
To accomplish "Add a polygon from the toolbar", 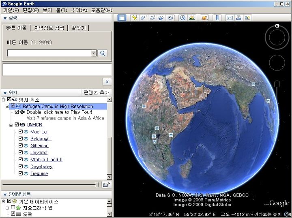I will click(144, 18).
